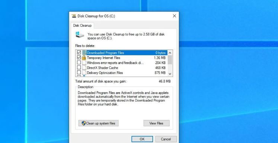
Task: Click the Clean up system files button
Action: pyautogui.click(x=98, y=123)
